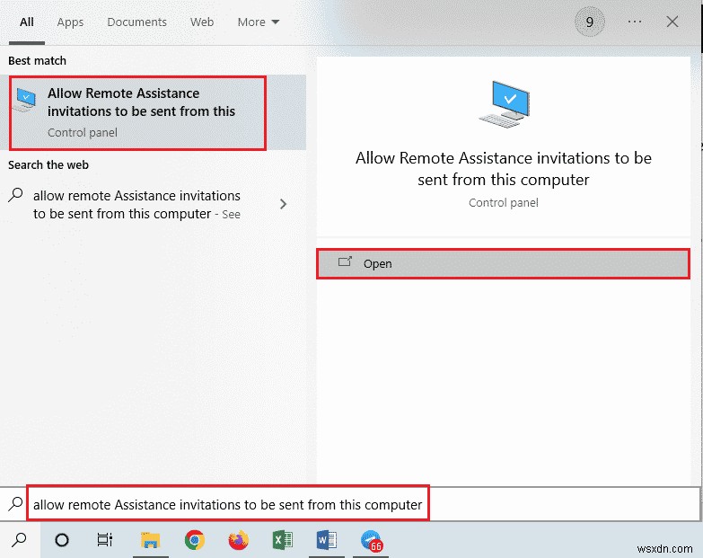
Task: Open the Documents tab
Action: pos(136,22)
